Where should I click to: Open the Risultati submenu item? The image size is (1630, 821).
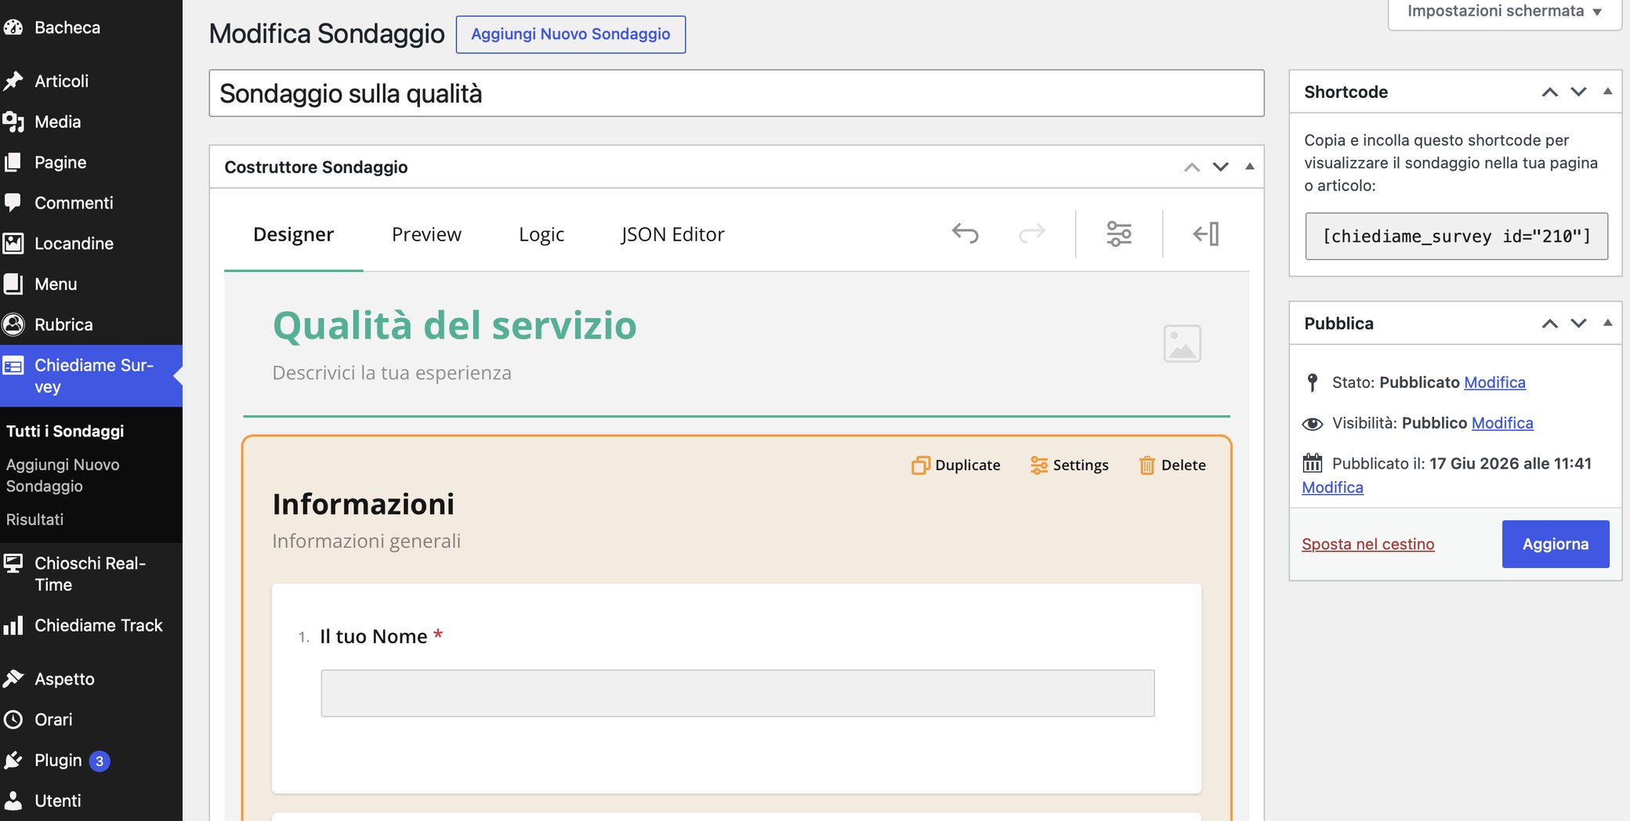point(35,519)
